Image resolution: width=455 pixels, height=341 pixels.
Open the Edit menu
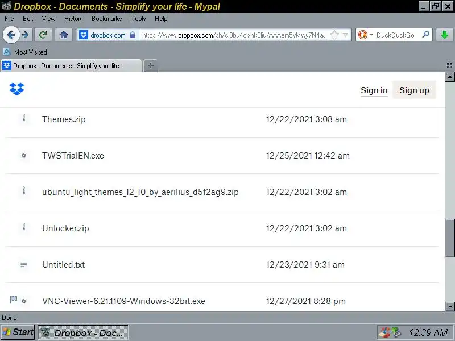[x=28, y=19]
